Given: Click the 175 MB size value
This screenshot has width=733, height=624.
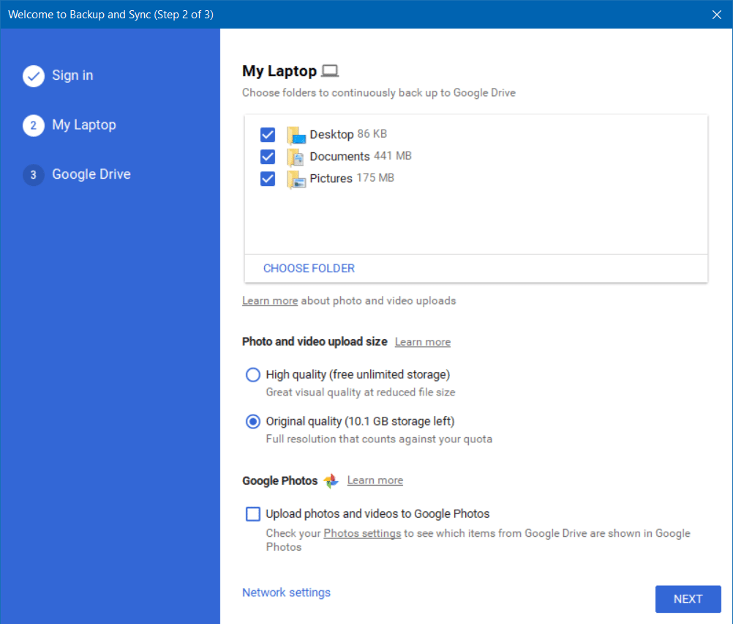Looking at the screenshot, I should 375,178.
